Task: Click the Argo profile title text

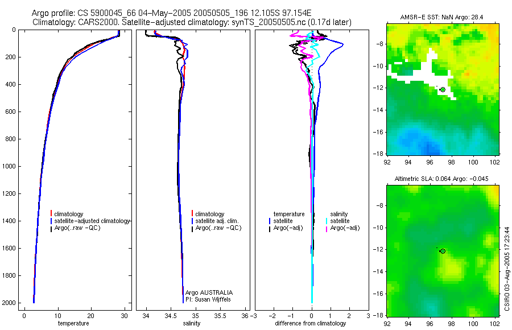Action: point(171,14)
